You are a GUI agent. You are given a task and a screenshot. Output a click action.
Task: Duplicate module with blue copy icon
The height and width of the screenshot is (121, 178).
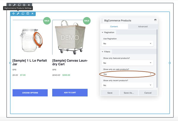click(23, 14)
